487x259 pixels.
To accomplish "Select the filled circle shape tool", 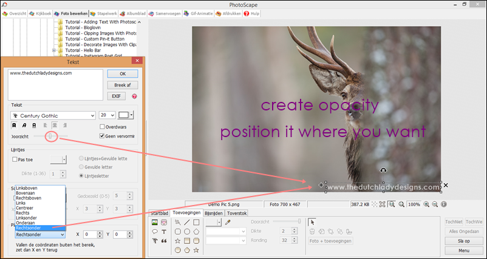I will [x=178, y=250].
